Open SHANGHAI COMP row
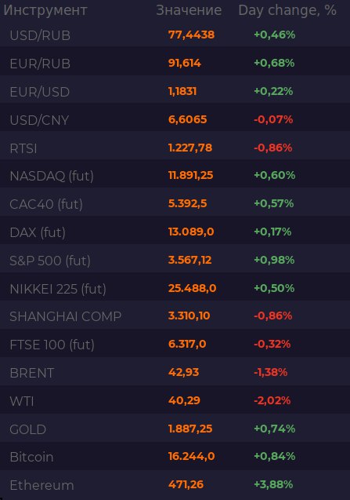This screenshot has width=350, height=500. [x=175, y=316]
